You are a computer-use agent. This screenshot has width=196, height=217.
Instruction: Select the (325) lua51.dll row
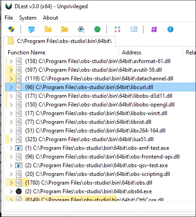pyautogui.click(x=101, y=139)
